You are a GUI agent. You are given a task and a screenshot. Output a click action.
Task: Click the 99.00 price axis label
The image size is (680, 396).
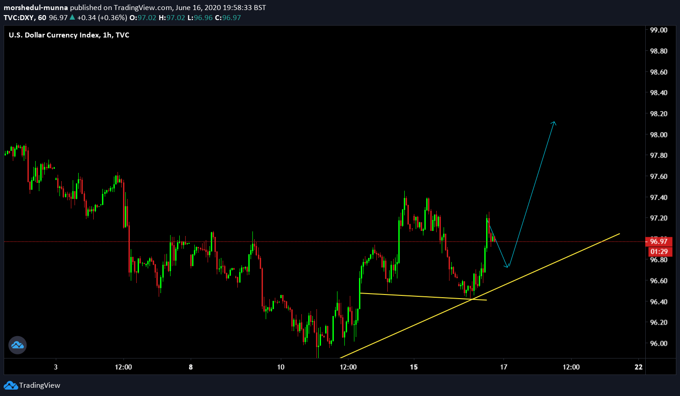coord(659,30)
